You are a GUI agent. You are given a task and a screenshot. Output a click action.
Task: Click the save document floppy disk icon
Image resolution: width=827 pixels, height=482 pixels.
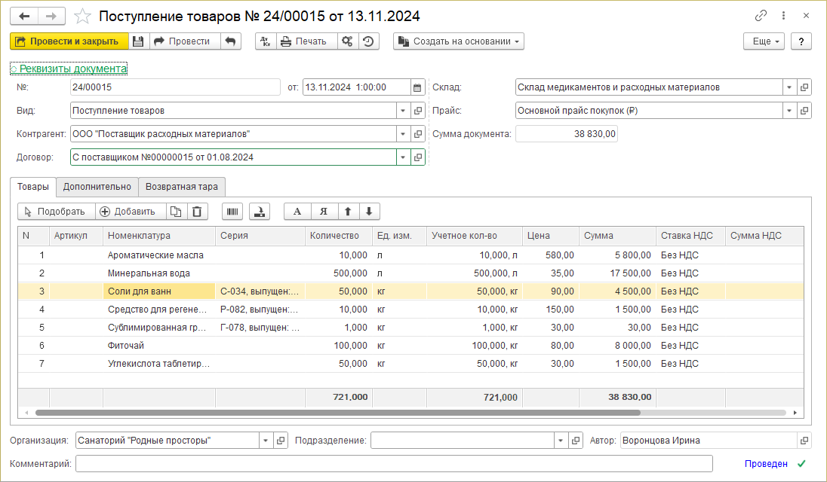138,41
